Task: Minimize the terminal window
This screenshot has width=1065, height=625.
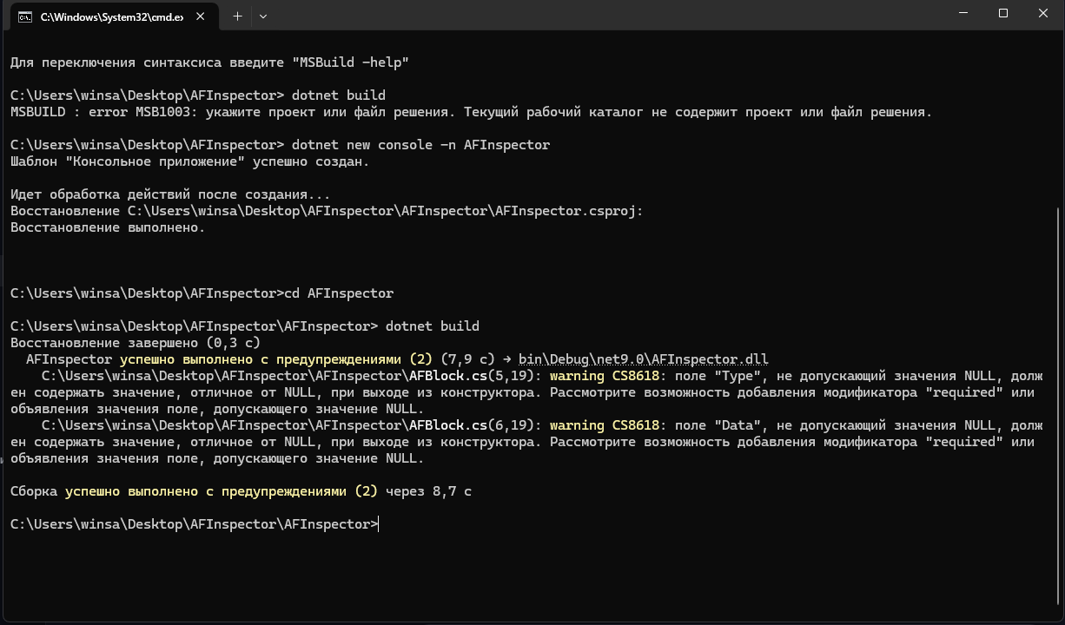Action: [964, 14]
